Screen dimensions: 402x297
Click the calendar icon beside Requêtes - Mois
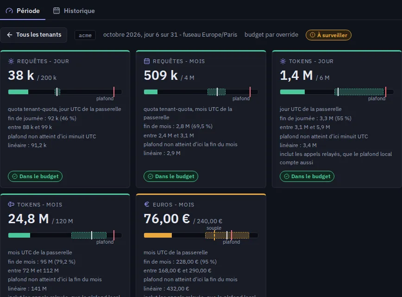(147, 61)
